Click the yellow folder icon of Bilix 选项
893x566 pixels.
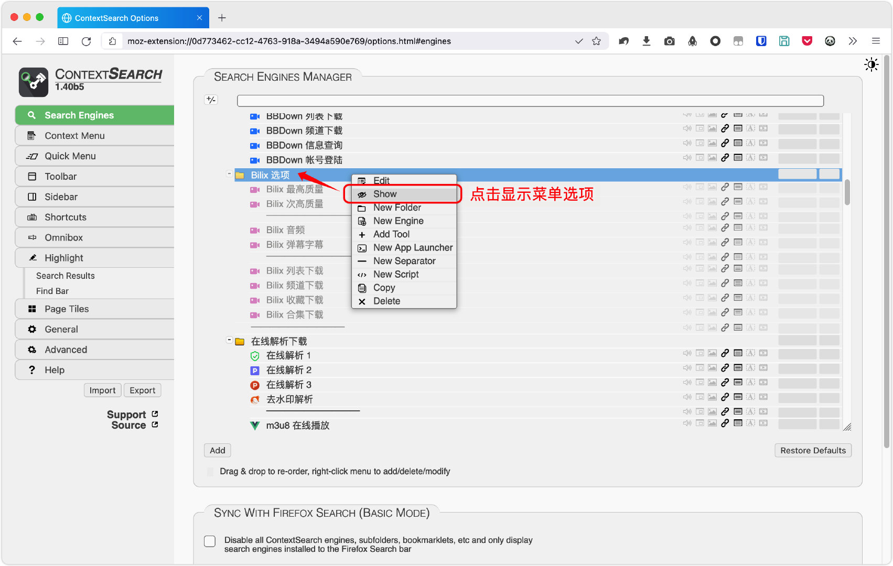pyautogui.click(x=240, y=176)
